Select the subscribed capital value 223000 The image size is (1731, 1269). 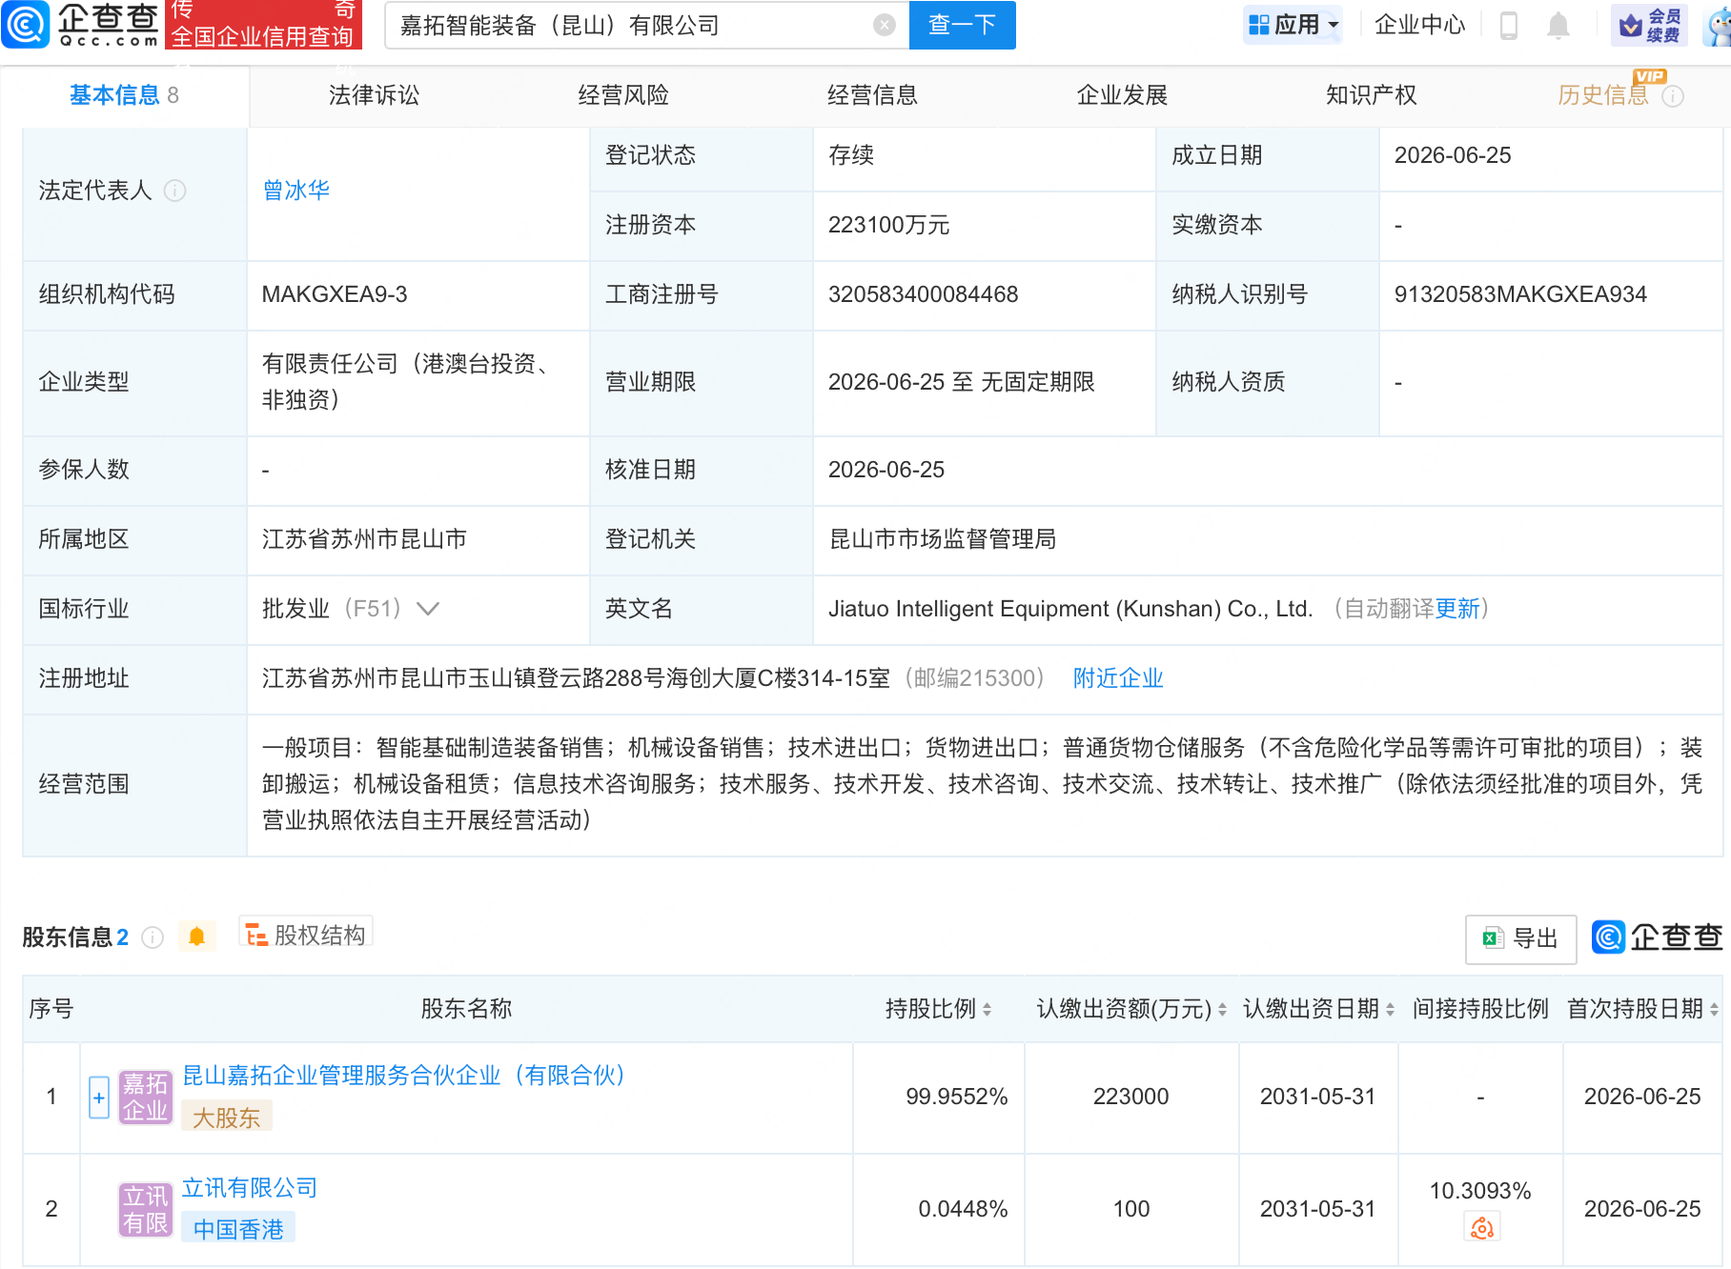(1130, 1097)
